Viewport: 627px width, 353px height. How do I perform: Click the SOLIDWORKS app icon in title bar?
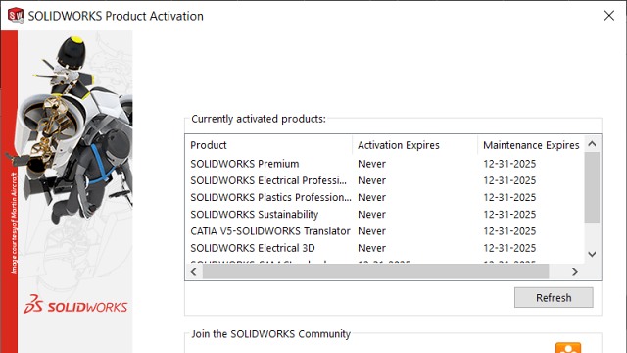coord(16,16)
